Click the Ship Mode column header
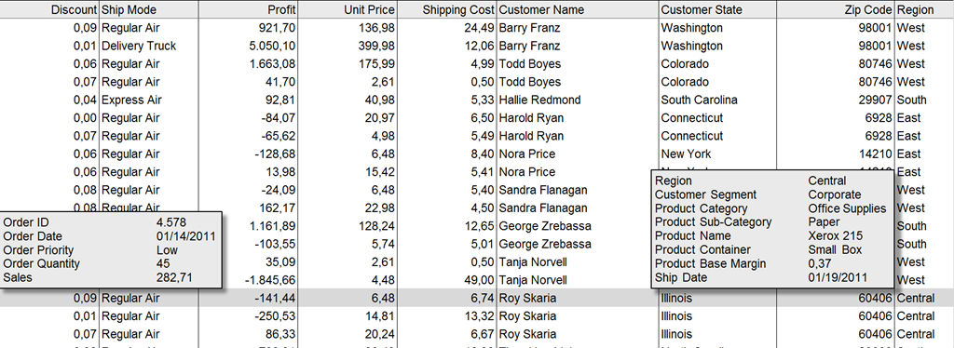 tap(148, 9)
